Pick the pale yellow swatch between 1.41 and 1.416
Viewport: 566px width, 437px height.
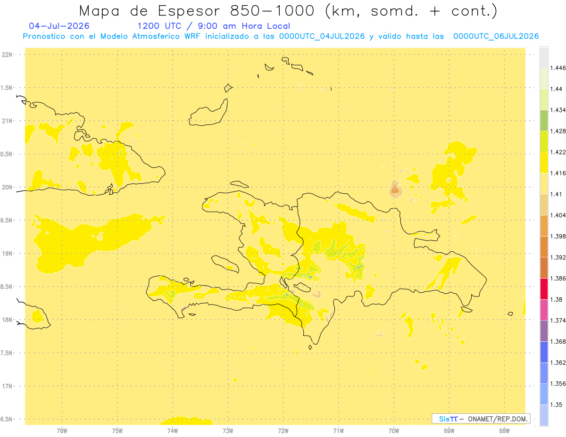544,184
